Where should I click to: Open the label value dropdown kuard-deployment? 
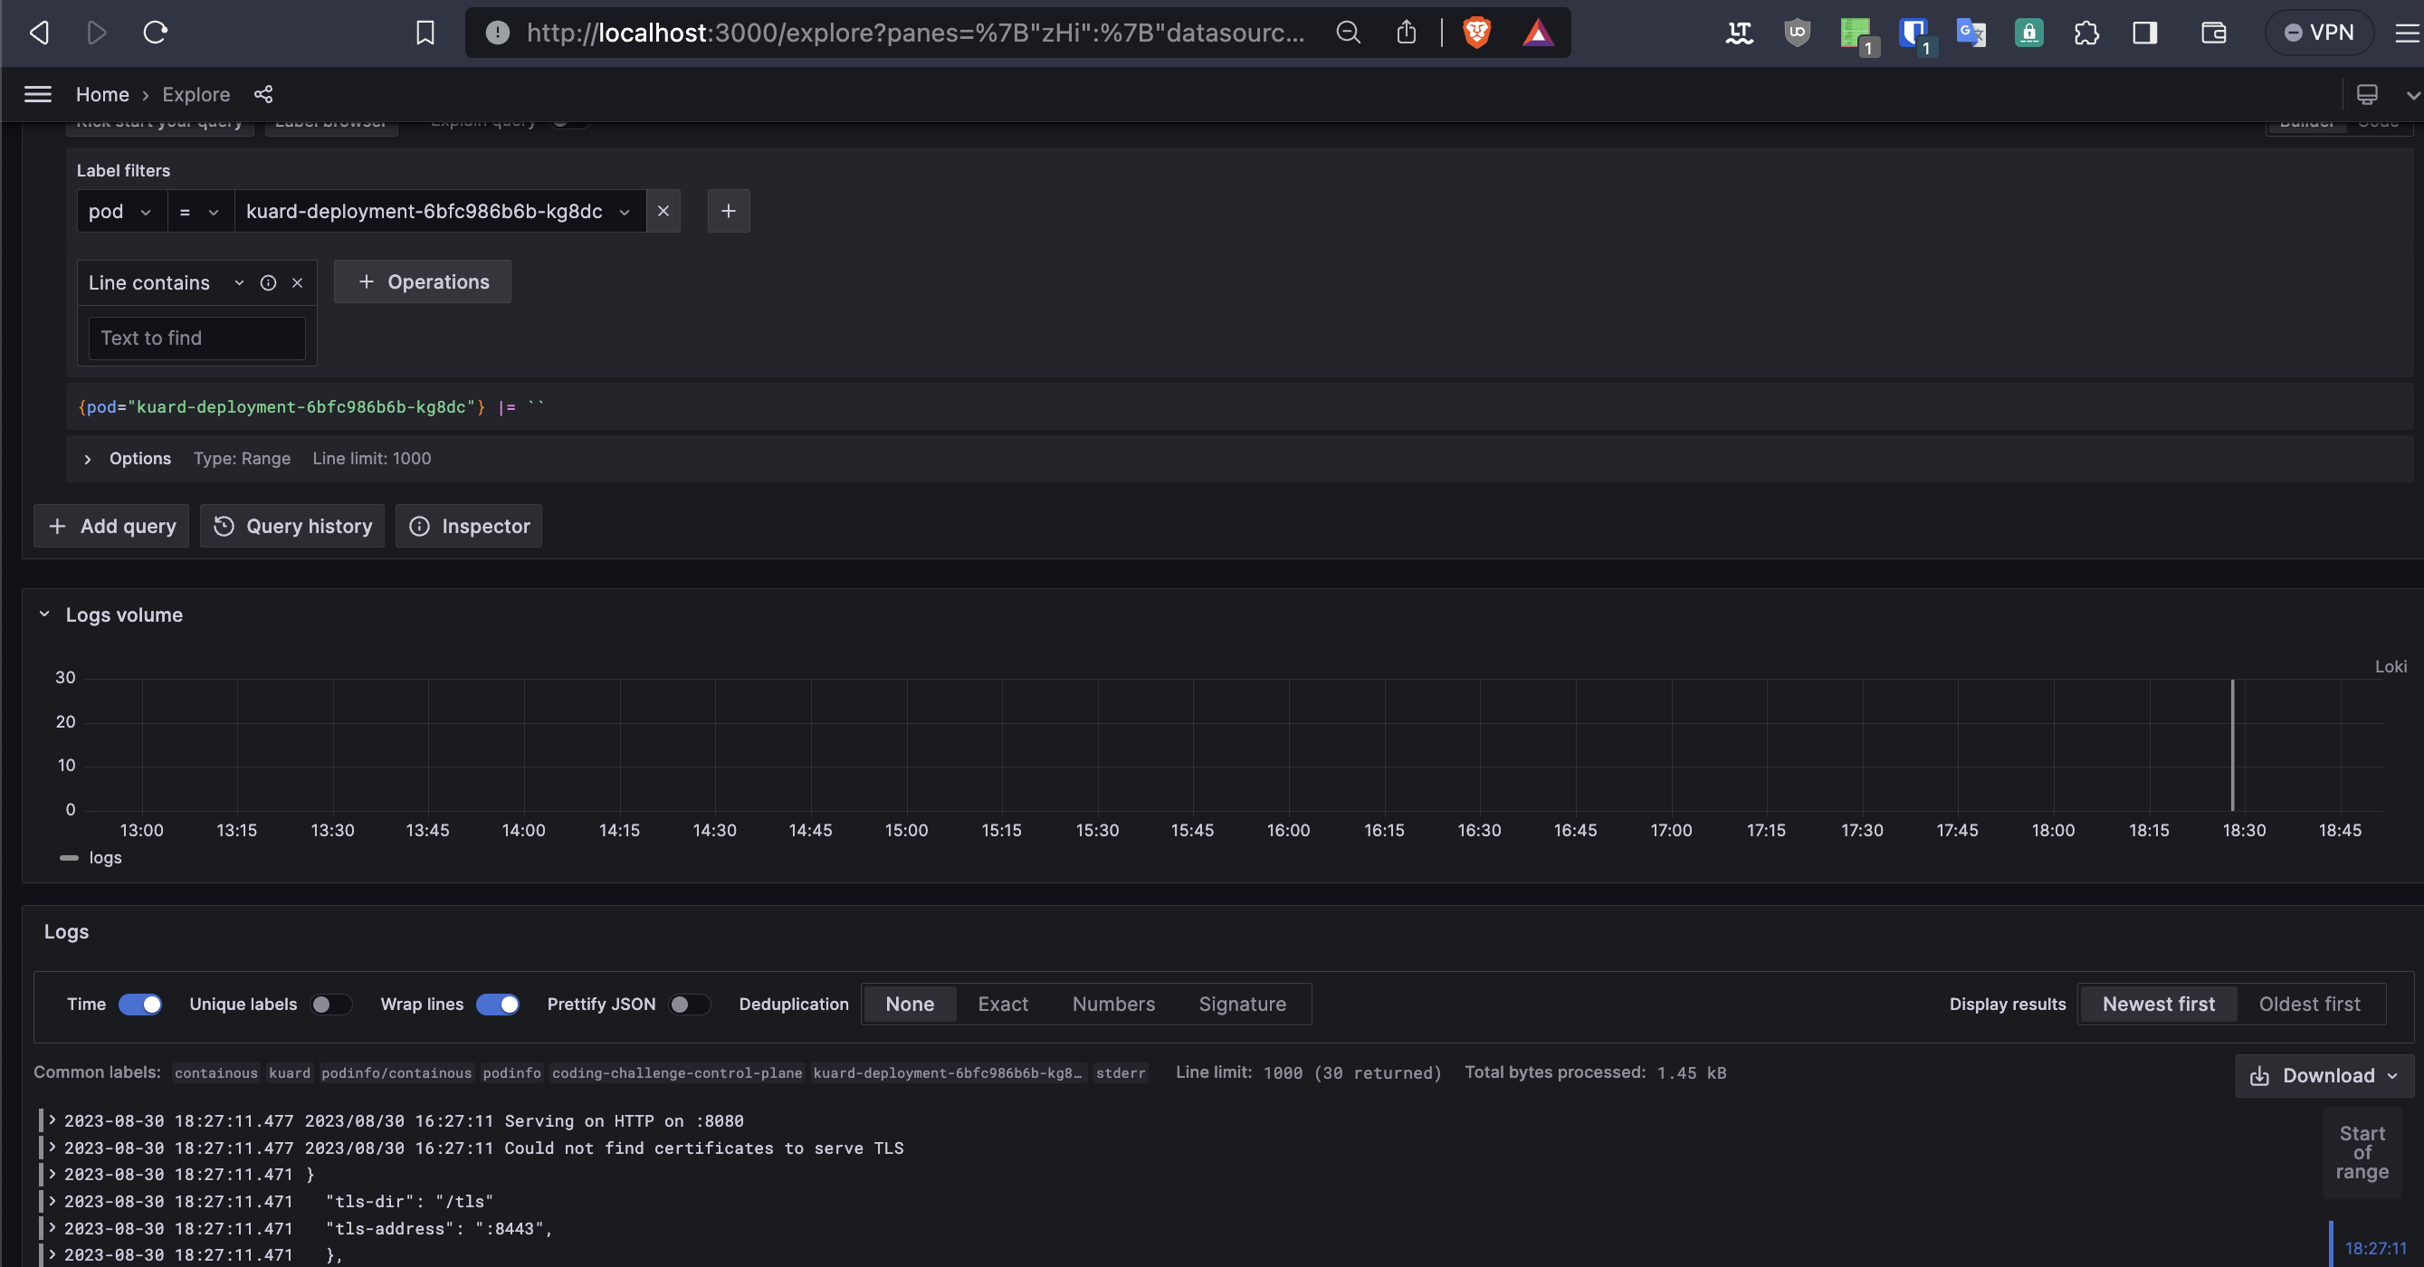point(439,211)
